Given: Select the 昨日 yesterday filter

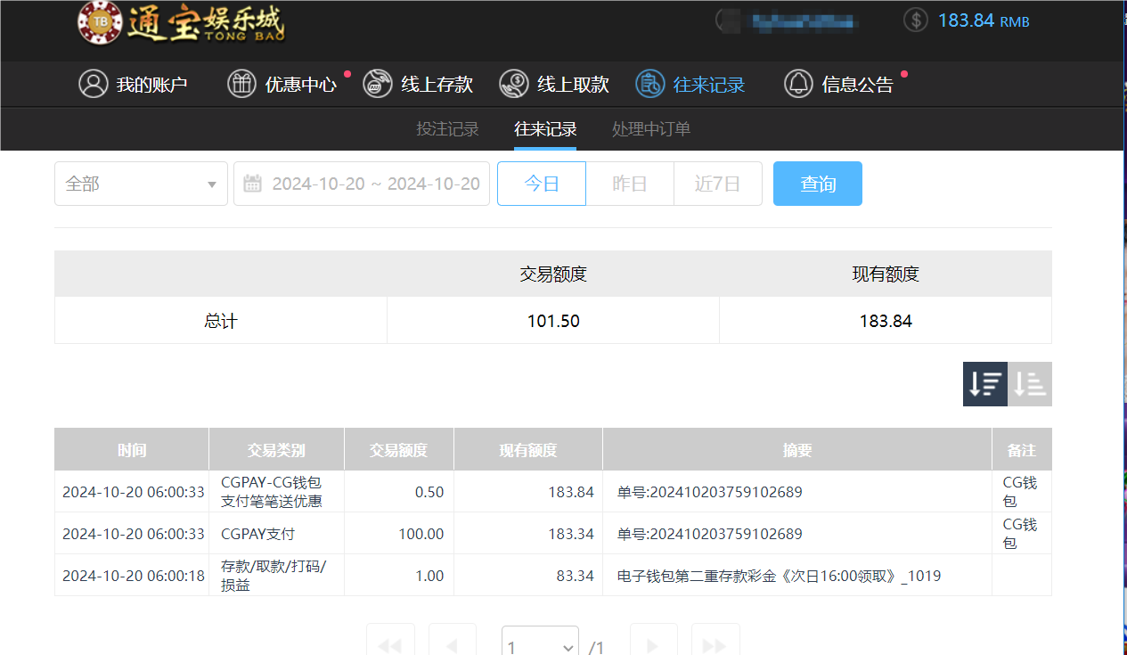Looking at the screenshot, I should (x=630, y=184).
